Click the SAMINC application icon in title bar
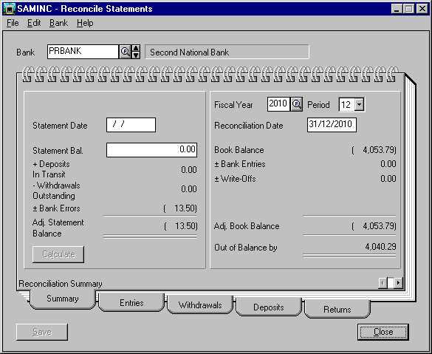 tap(10, 9)
